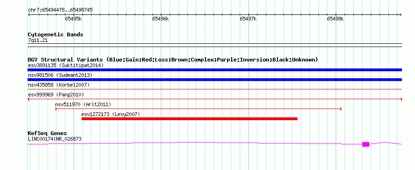This screenshot has width=415, height=170.
Task: Click the chr7:65494478..65498745 coordinates text
Action: click(60, 10)
